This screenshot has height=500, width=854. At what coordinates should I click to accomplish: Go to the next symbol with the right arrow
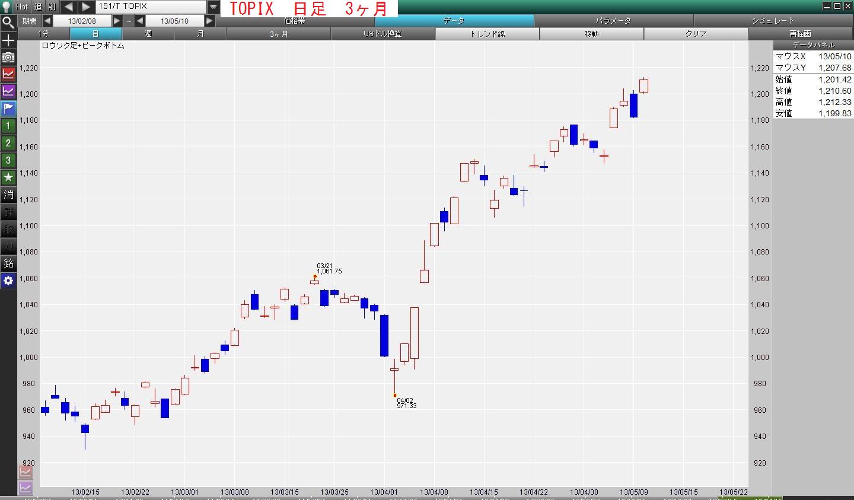pyautogui.click(x=86, y=7)
